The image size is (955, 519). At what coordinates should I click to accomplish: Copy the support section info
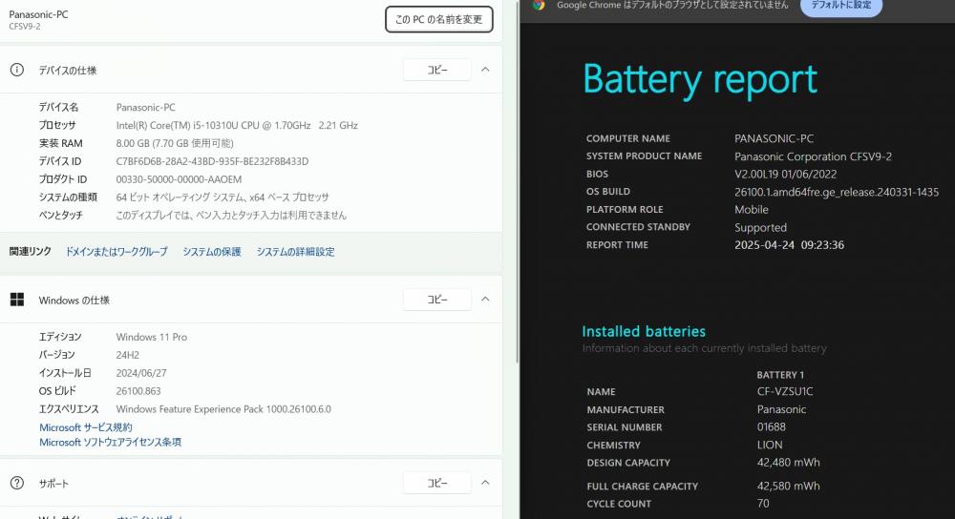[436, 483]
